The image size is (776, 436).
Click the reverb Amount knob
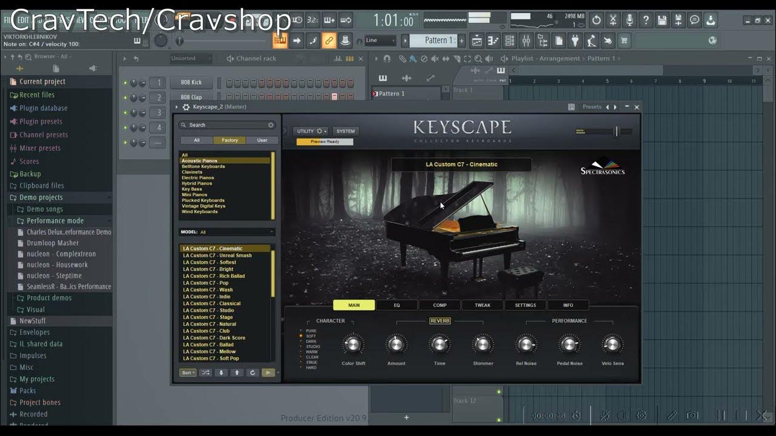396,345
